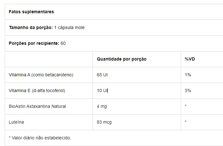Click the '83 mcg' quantity cell
Viewport: 223px width, 146px height.
104,122
